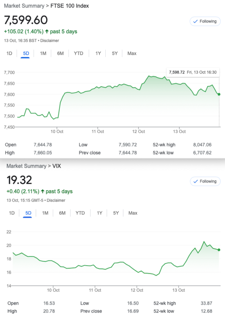
Task: Select 1D range tab on VIX chart
Action: coord(12,213)
